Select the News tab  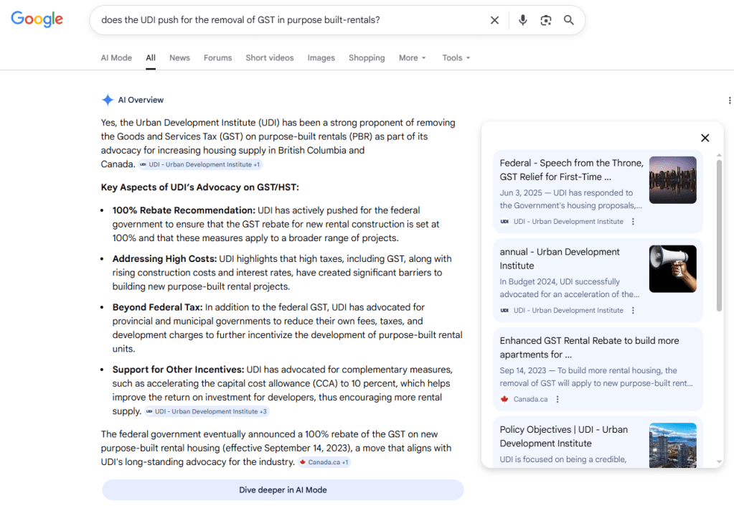179,58
